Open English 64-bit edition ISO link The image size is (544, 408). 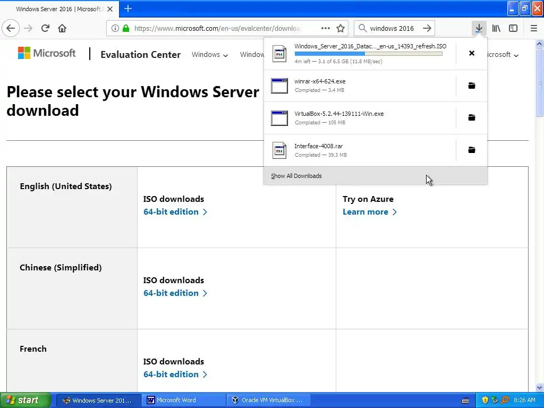pyautogui.click(x=175, y=211)
